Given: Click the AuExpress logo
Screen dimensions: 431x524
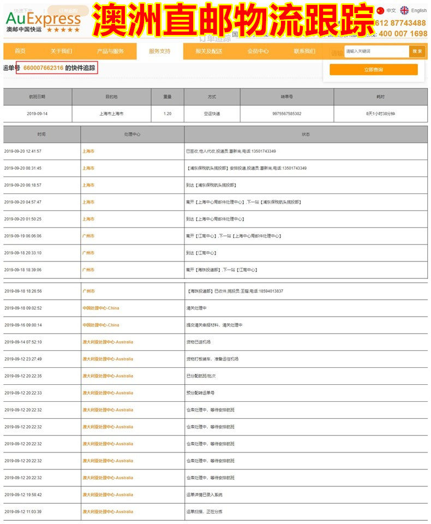Looking at the screenshot, I should (44, 22).
